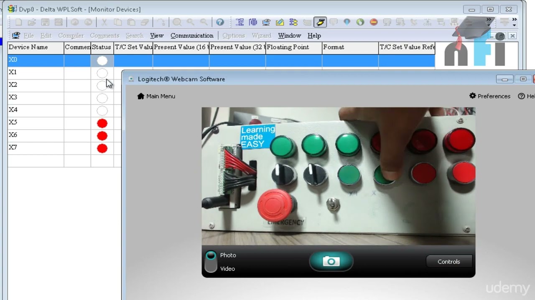The height and width of the screenshot is (300, 535).
Task: Open the Communication menu
Action: tap(192, 36)
